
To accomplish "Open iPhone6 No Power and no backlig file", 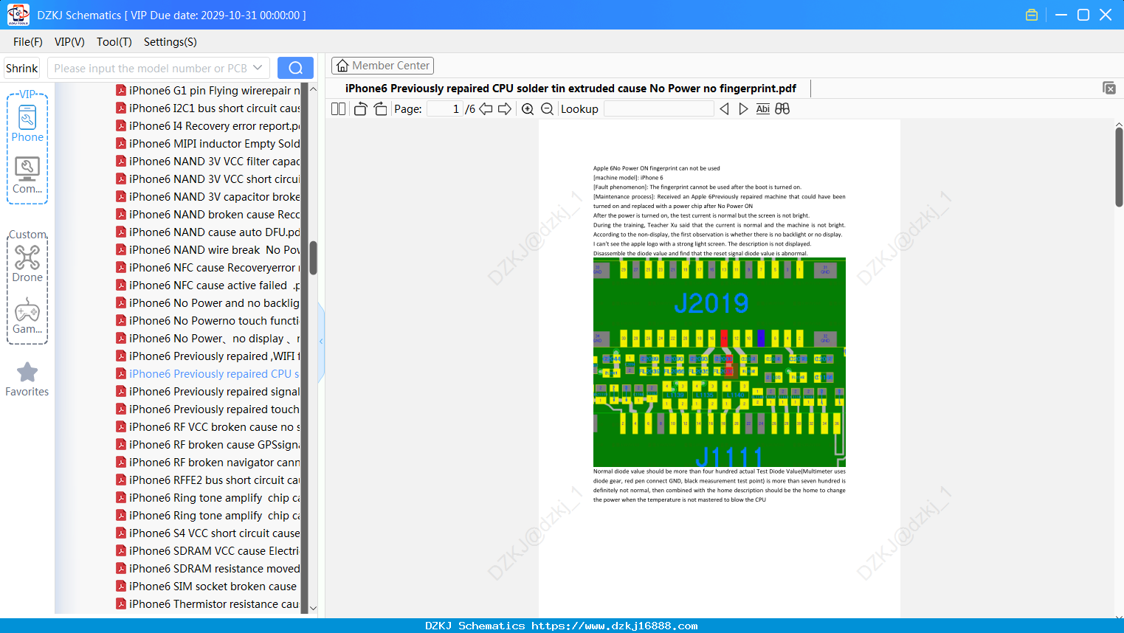I will (214, 302).
